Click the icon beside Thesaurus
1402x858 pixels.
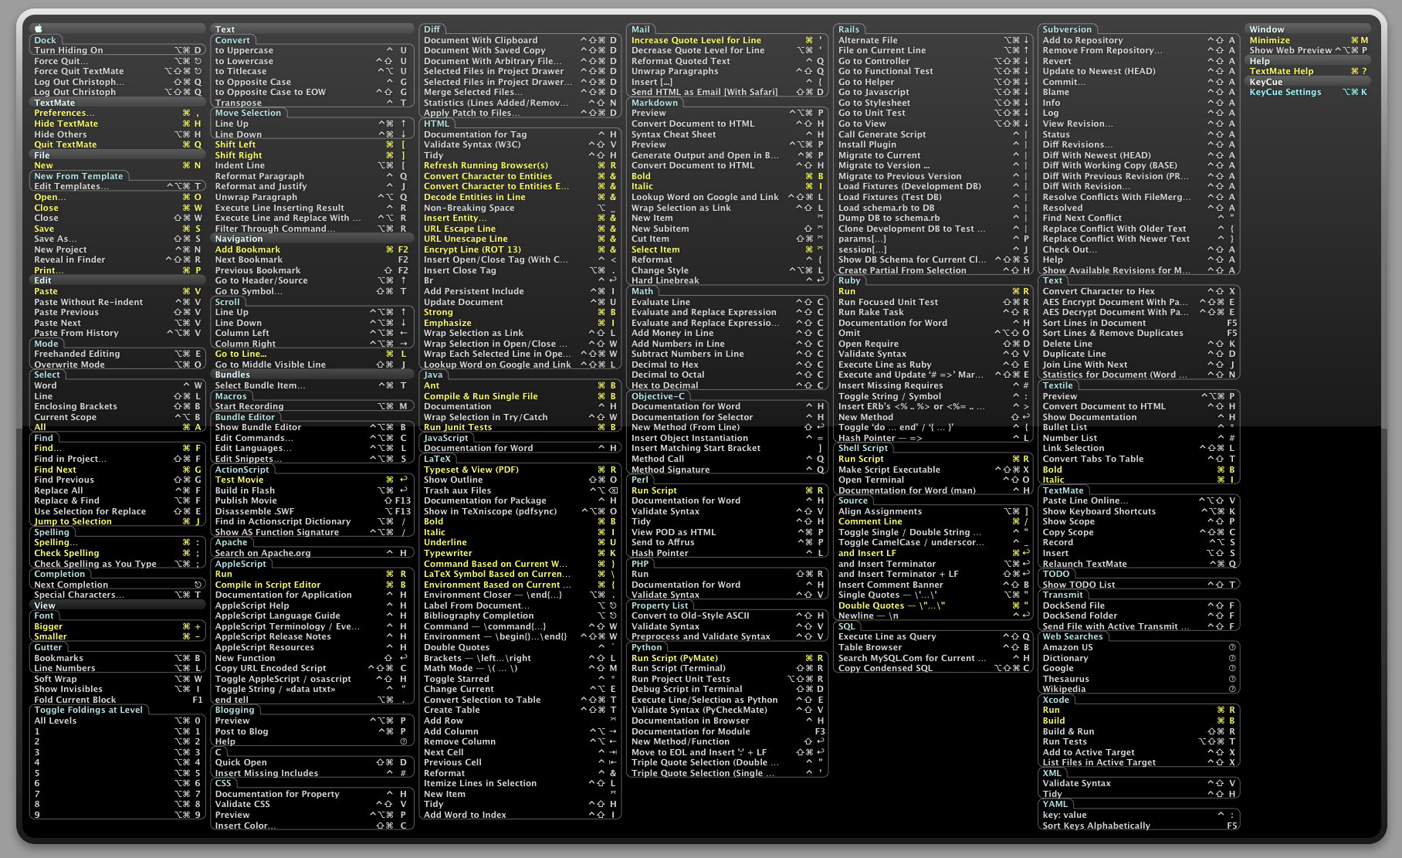[x=1232, y=679]
